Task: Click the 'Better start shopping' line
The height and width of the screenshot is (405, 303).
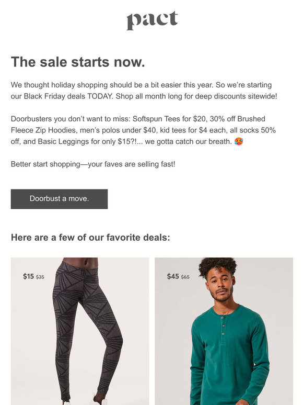Action: pyautogui.click(x=93, y=164)
